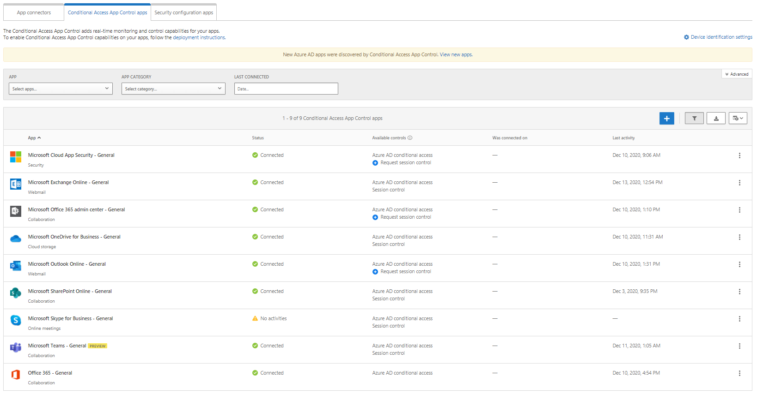Open more options for SharePoint Online row
757x394 pixels.
pyautogui.click(x=739, y=292)
